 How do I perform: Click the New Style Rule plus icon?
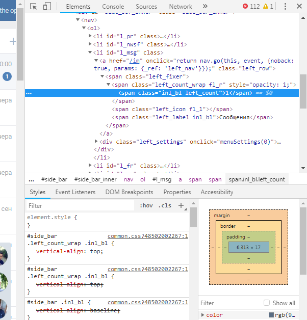click(181, 206)
